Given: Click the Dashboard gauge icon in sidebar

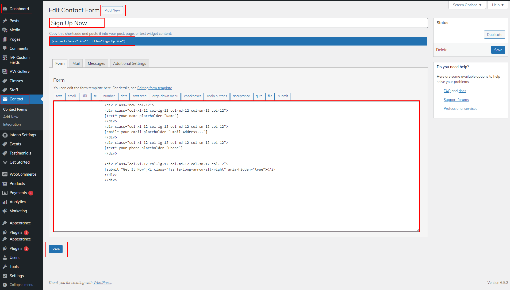Looking at the screenshot, I should pos(5,9).
